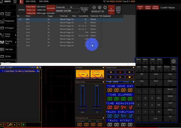Skip to the previous track in Transport Control
The width and height of the screenshot is (181, 128).
tap(111, 72)
